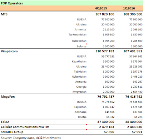Select MegaFon 1Q2016 total value

click(134, 97)
